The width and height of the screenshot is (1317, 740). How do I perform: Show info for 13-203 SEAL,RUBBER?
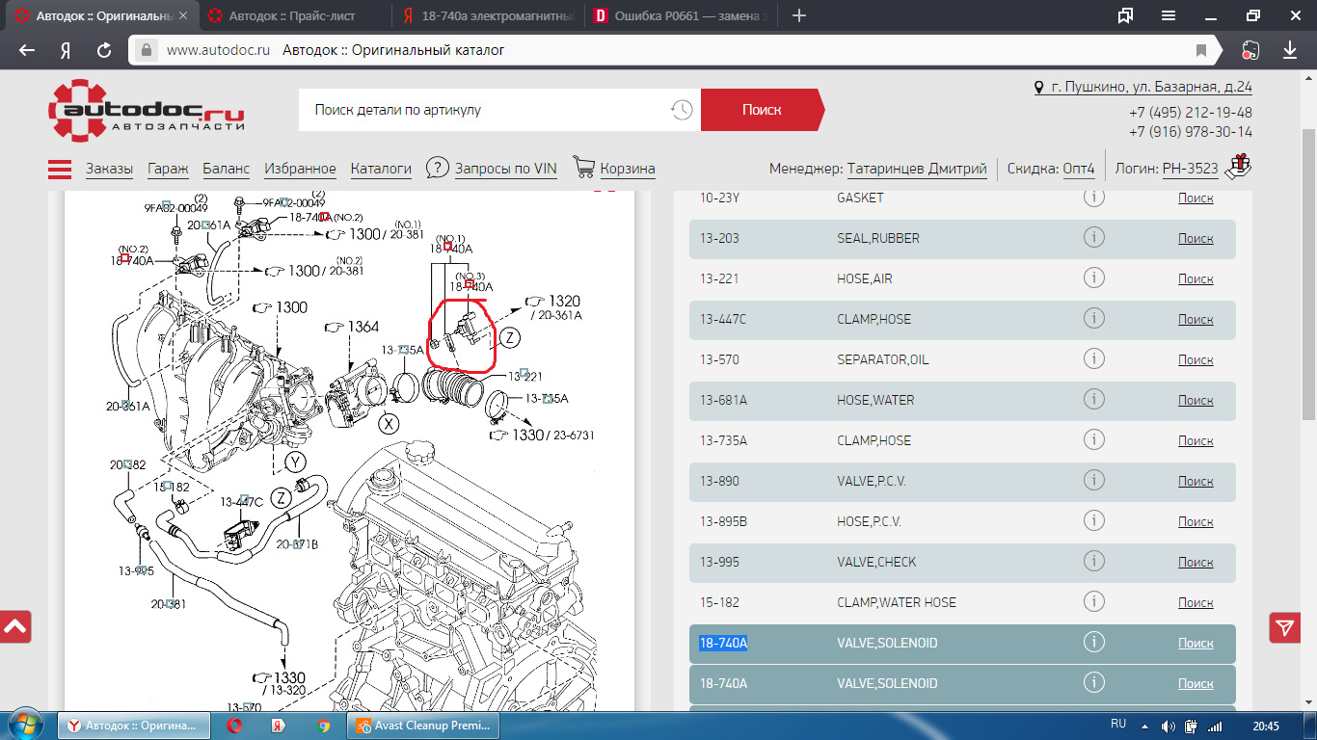pos(1093,237)
